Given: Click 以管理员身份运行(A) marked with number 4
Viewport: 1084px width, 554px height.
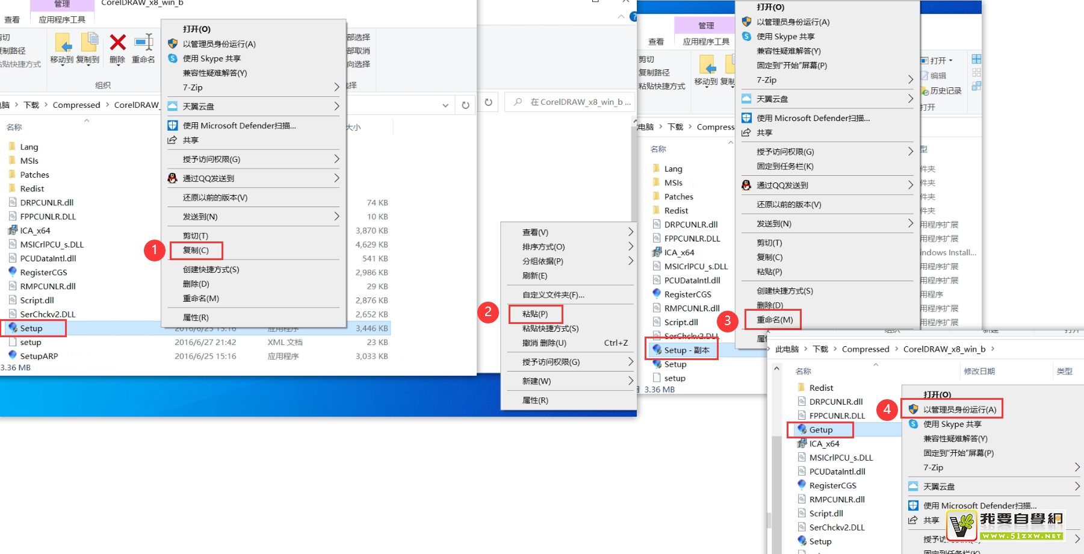Looking at the screenshot, I should 959,409.
